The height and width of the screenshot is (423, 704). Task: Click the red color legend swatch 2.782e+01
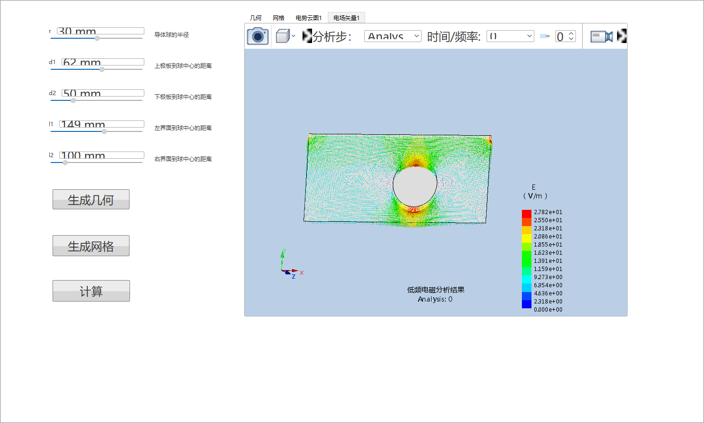(527, 214)
